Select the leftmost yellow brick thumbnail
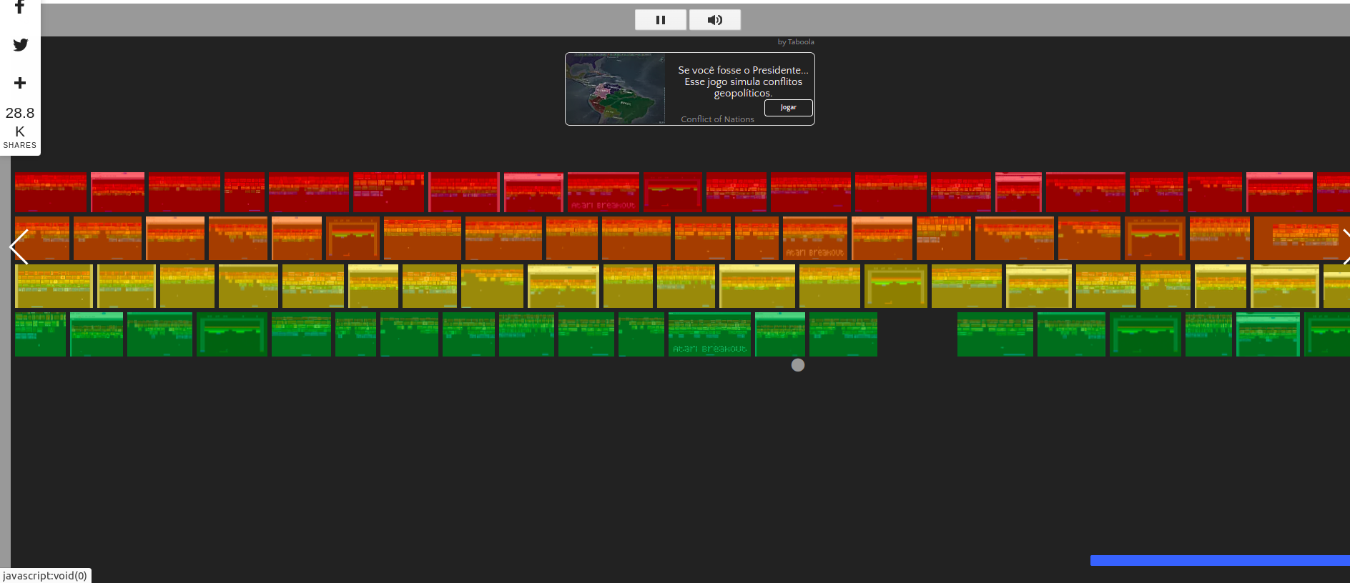This screenshot has width=1350, height=583. 54,286
